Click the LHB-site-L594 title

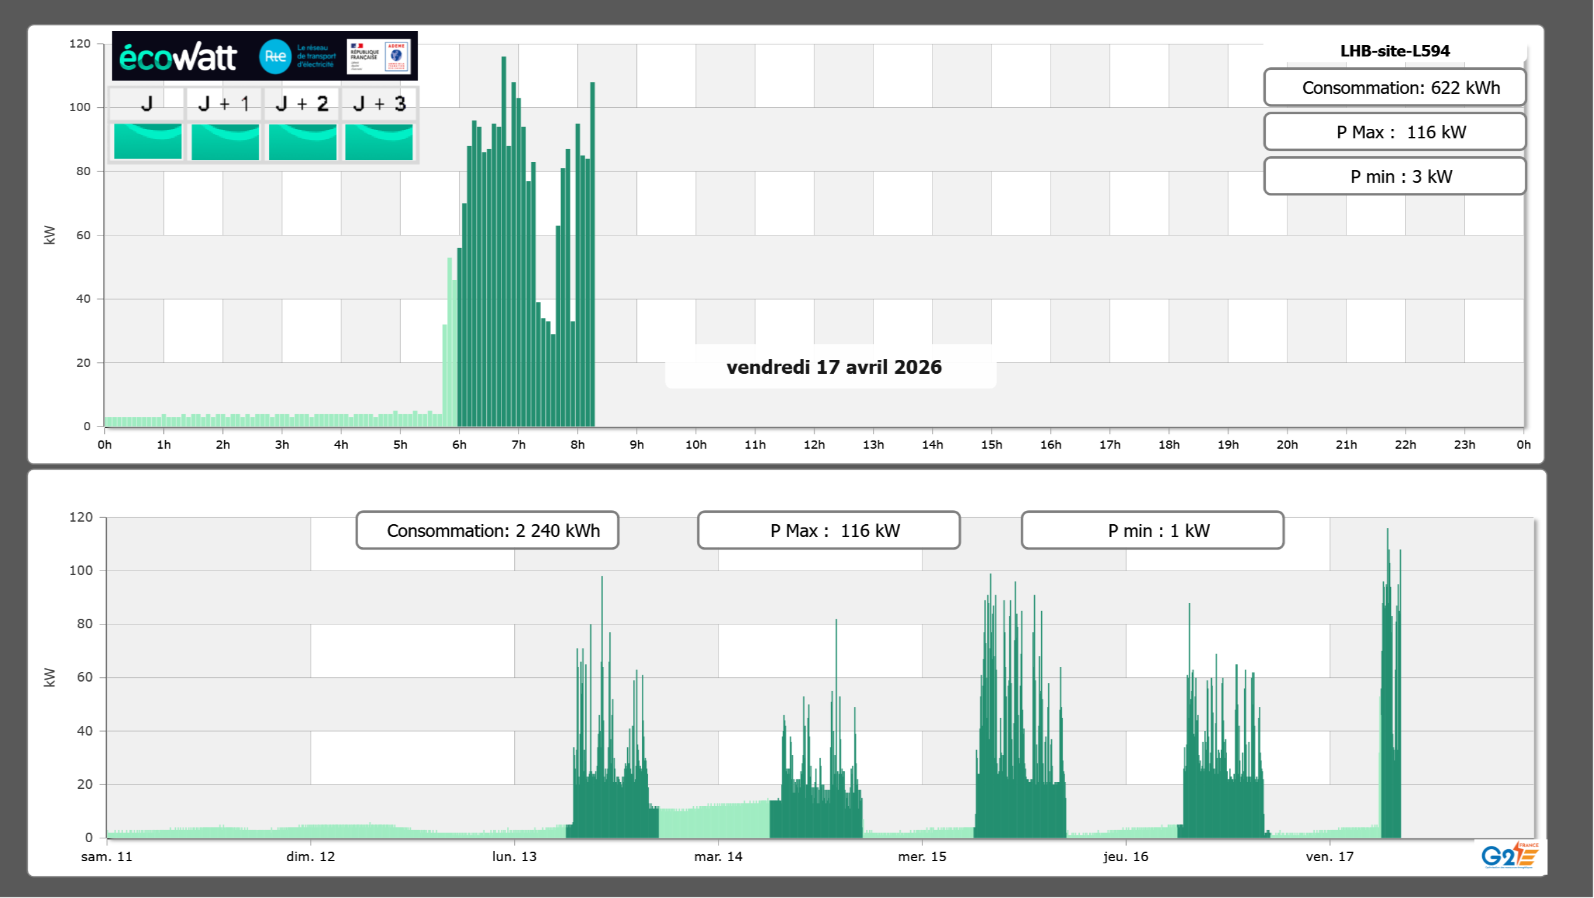(1395, 51)
